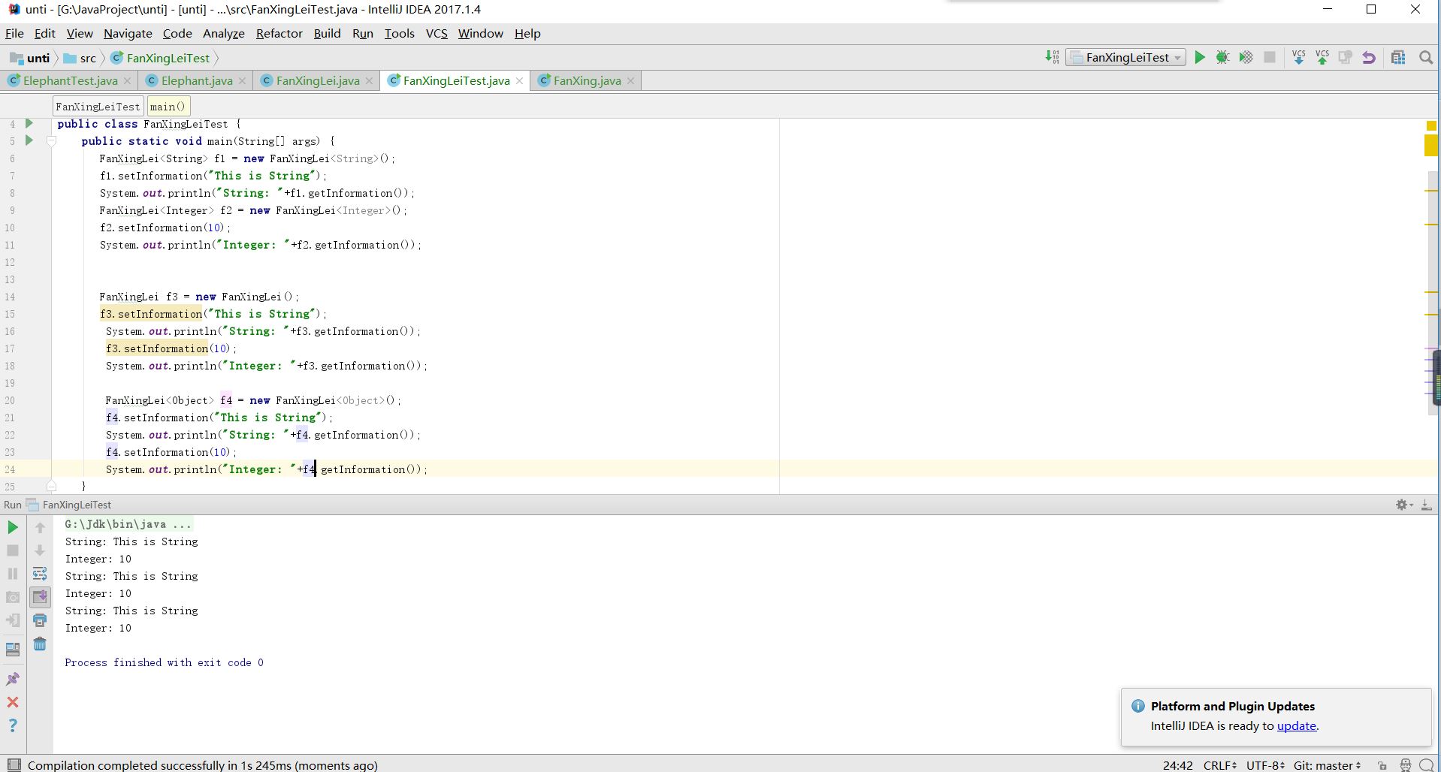Viewport: 1441px width, 772px height.
Task: Collapse the main method fold marker
Action: [51, 141]
